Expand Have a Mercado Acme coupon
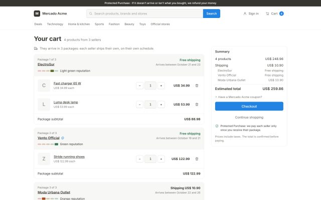 (239, 97)
